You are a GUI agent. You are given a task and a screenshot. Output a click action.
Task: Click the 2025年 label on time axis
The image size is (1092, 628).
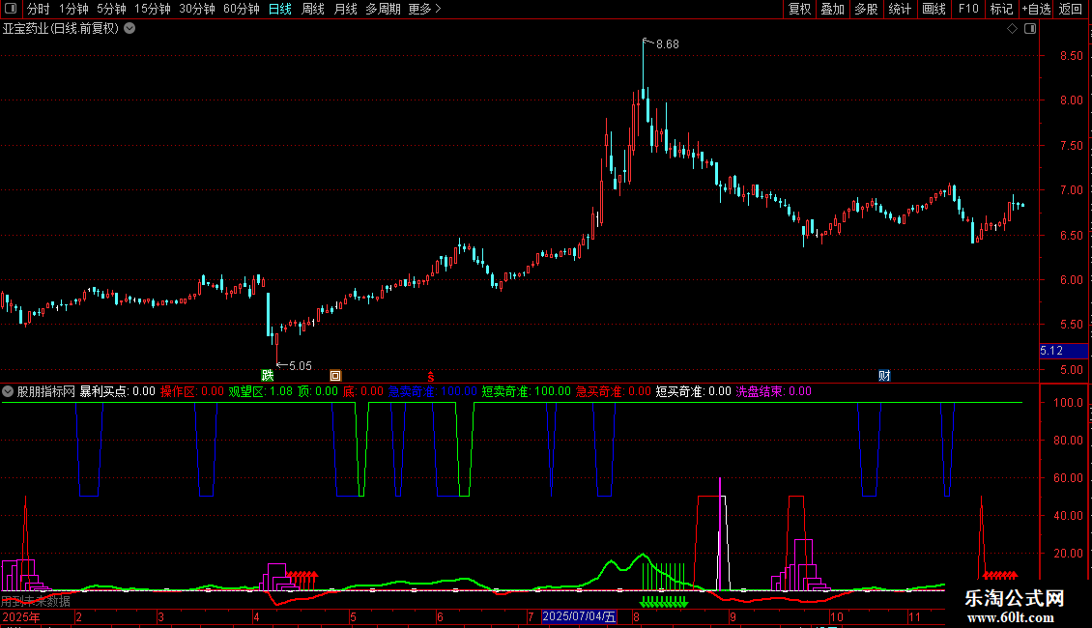(21, 616)
